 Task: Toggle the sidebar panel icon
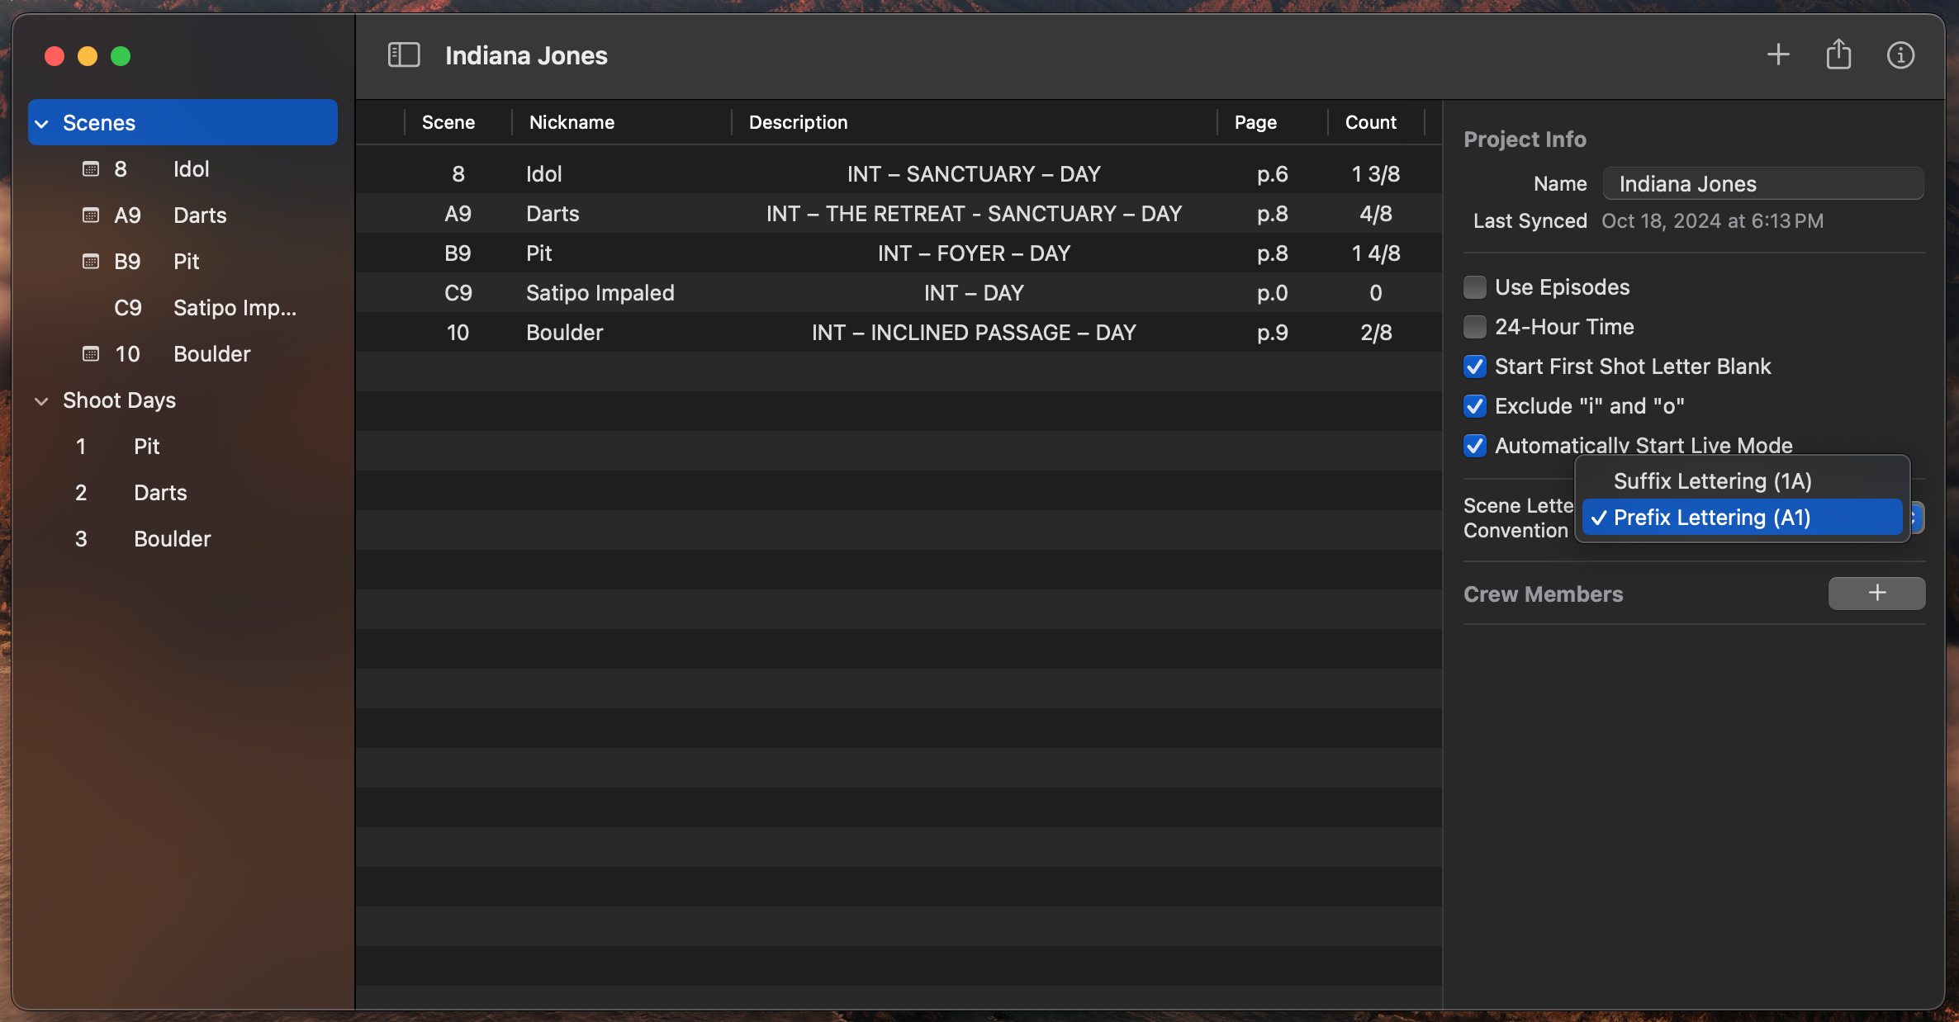click(x=404, y=55)
